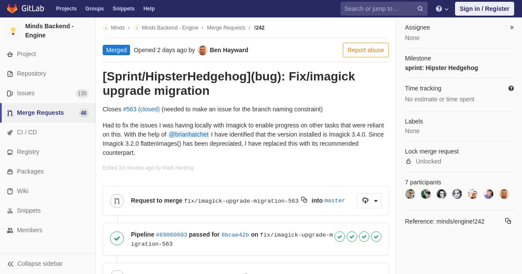Click fourth participant avatar
The width and height of the screenshot is (522, 274).
point(457,194)
